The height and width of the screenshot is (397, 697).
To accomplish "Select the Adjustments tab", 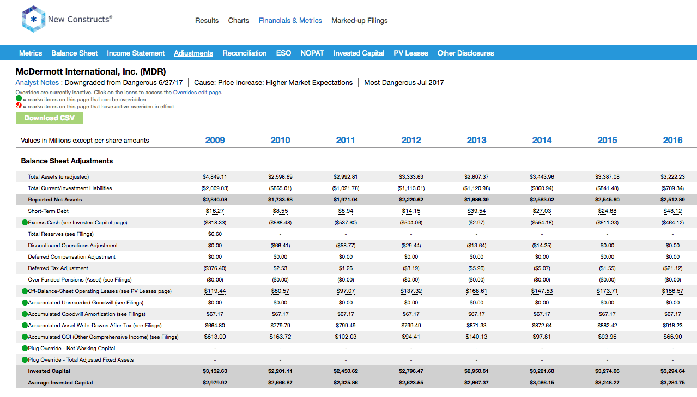I will coord(193,53).
